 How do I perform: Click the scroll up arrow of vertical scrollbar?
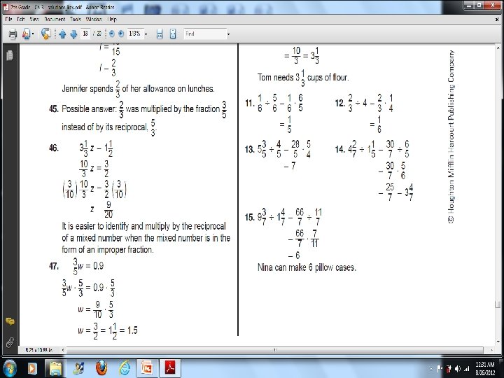click(x=498, y=48)
